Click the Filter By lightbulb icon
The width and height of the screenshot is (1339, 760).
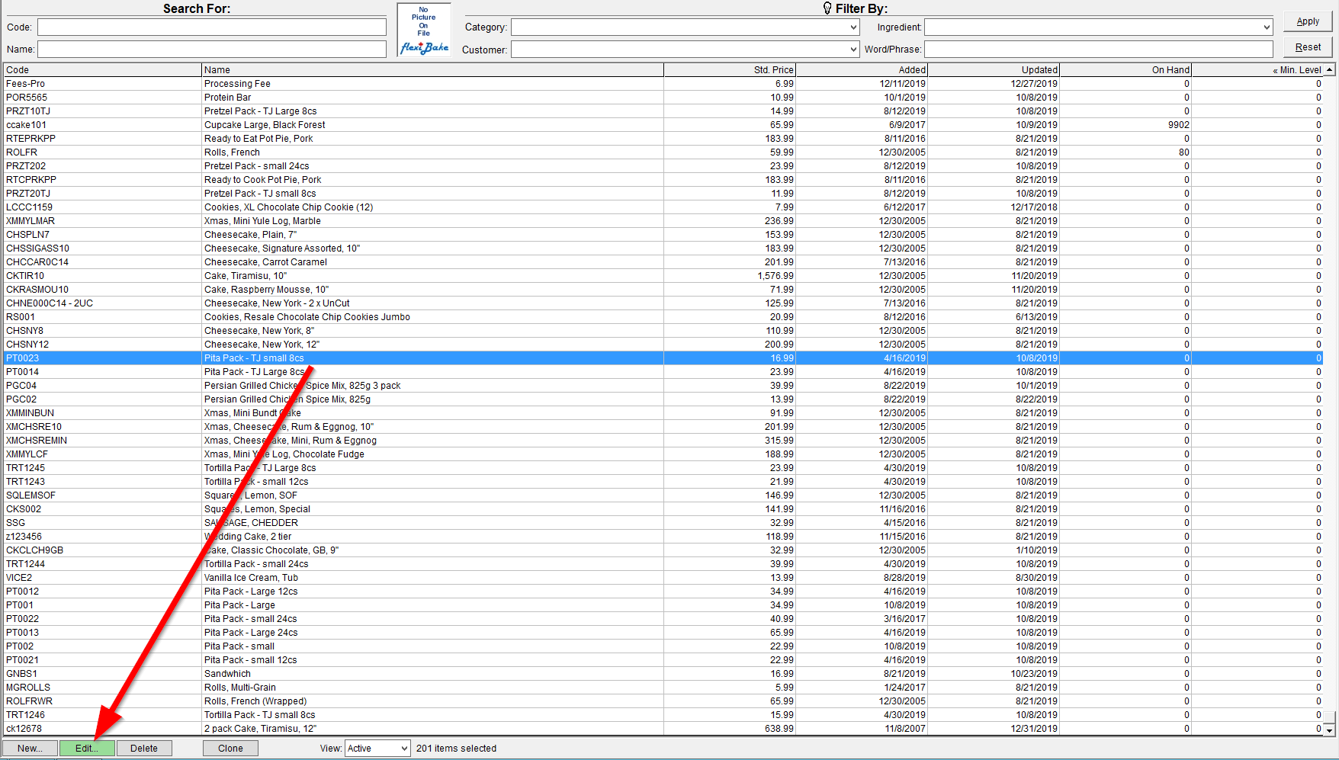[x=827, y=8]
